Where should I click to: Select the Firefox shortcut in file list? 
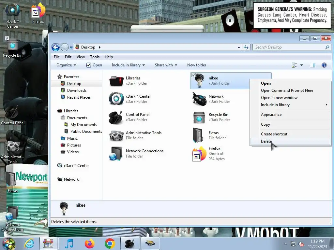[x=199, y=154]
